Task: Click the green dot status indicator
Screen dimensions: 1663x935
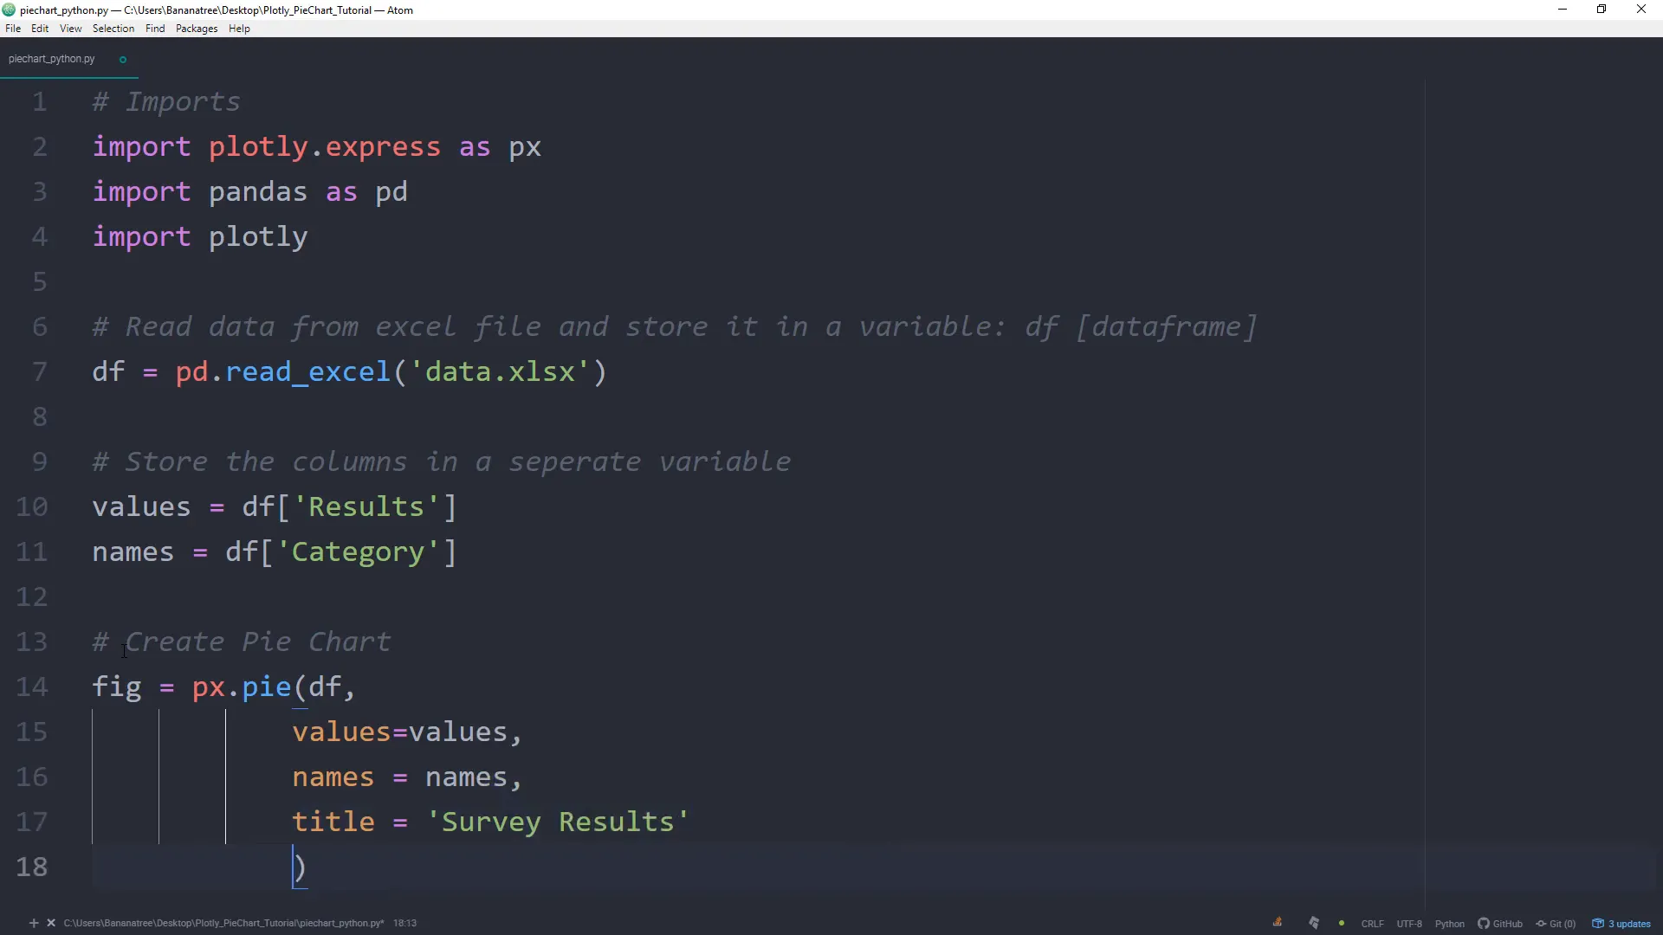Action: coord(1342,924)
